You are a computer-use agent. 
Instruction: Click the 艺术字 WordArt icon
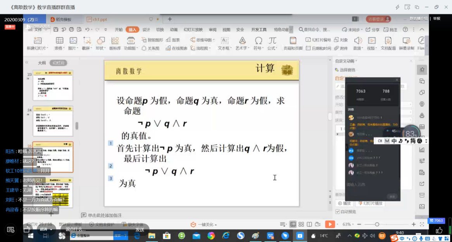tap(242, 41)
